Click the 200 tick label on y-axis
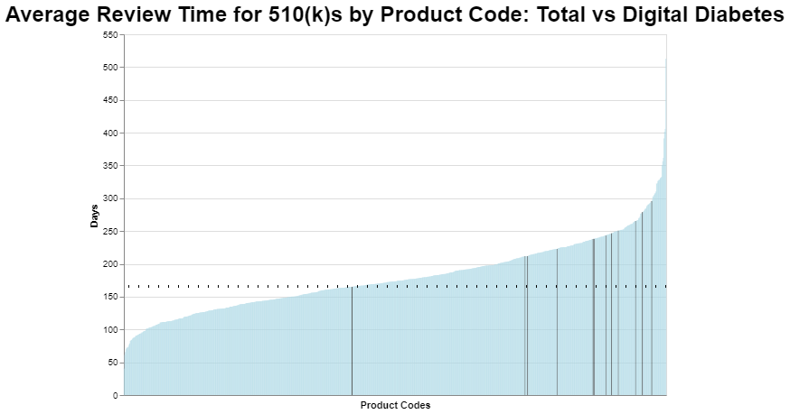 pos(110,264)
